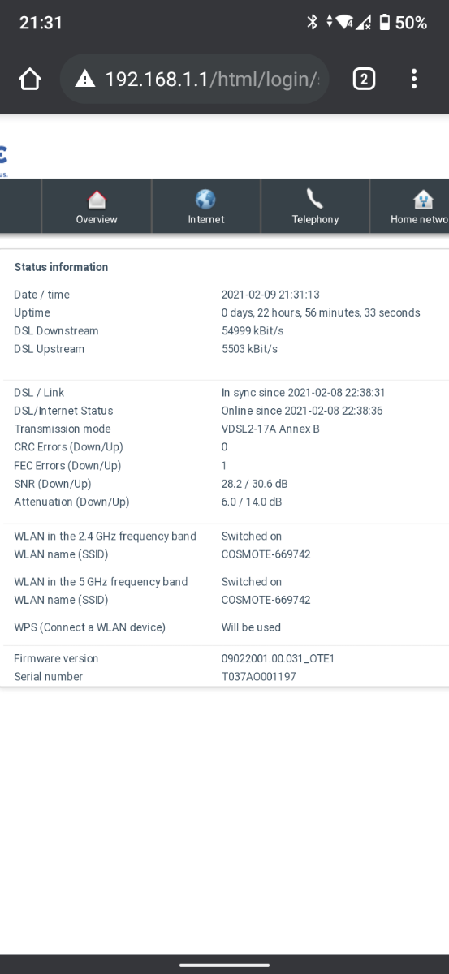Image resolution: width=449 pixels, height=974 pixels.
Task: Click the Status information heading
Action: point(61,267)
